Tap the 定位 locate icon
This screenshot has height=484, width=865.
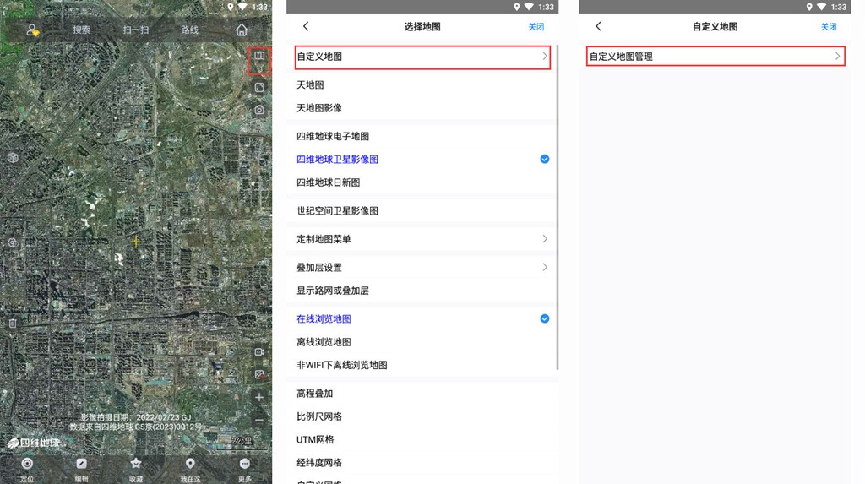27,465
